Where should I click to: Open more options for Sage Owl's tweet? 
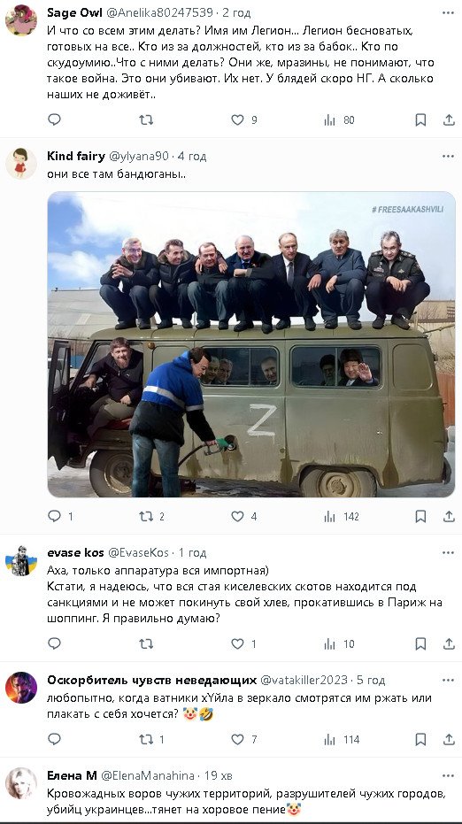pyautogui.click(x=448, y=12)
